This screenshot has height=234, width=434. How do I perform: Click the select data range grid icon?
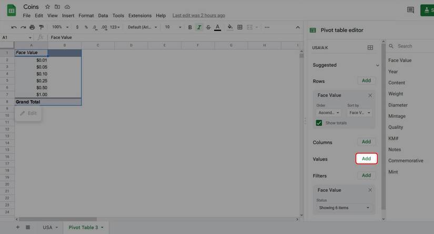[370, 48]
